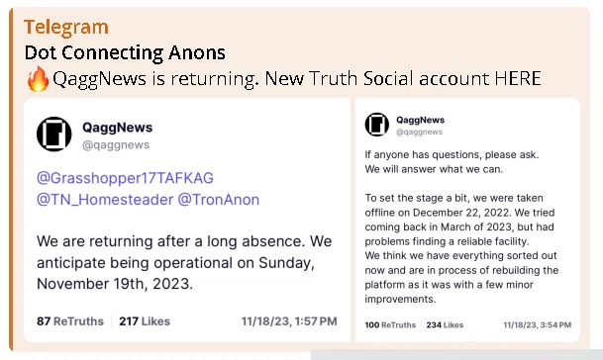View the 217 Likes count
The height and width of the screenshot is (360, 603).
tap(145, 321)
